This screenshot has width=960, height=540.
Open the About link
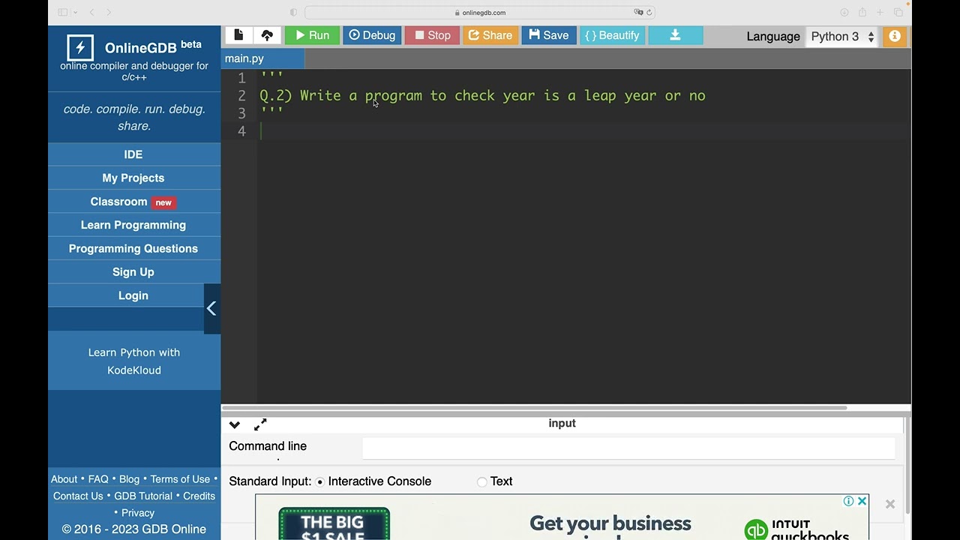tap(64, 479)
